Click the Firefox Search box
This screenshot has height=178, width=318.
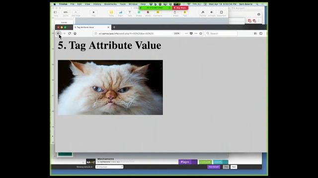(x=221, y=34)
